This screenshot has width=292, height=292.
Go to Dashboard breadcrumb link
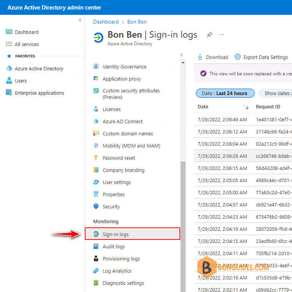click(x=106, y=22)
